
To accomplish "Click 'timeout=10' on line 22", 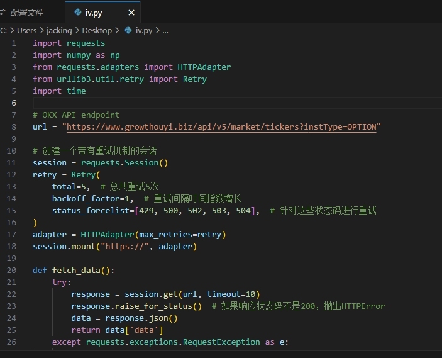I will 231,294.
